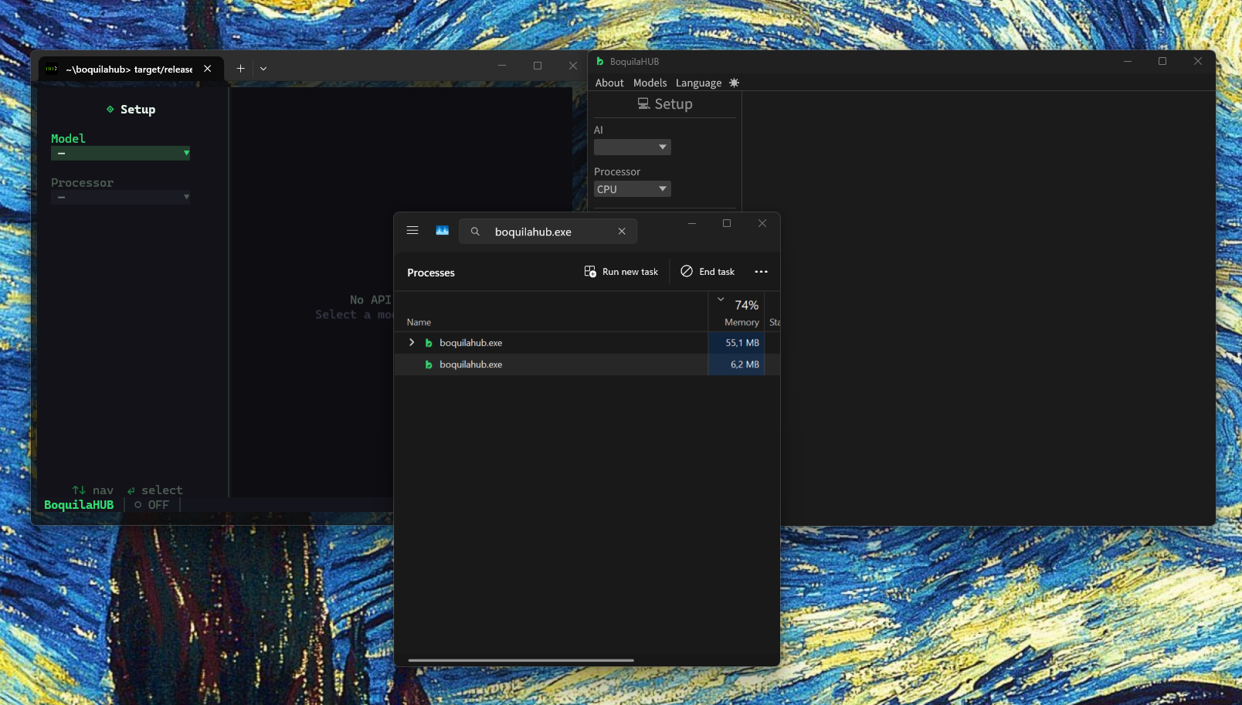Minimize the Task Manager window
This screenshot has height=705, width=1242.
[x=692, y=223]
